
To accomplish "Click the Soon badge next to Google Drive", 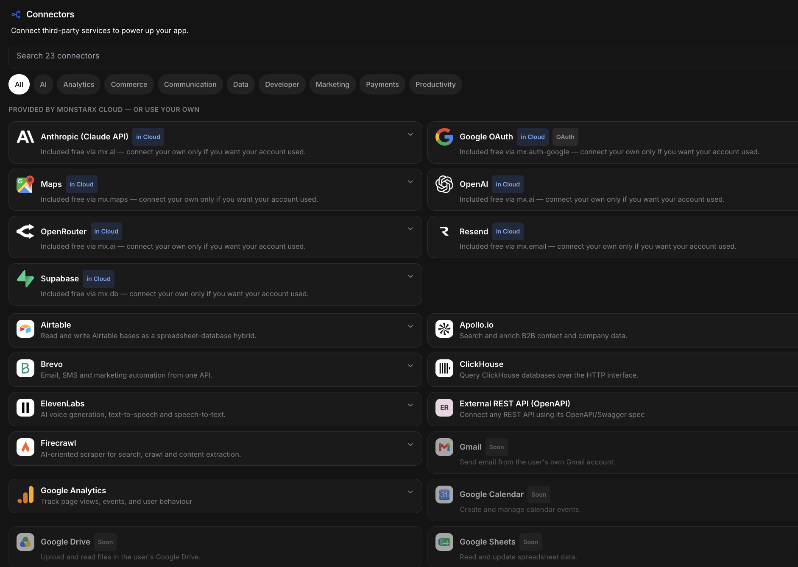I will (x=106, y=542).
